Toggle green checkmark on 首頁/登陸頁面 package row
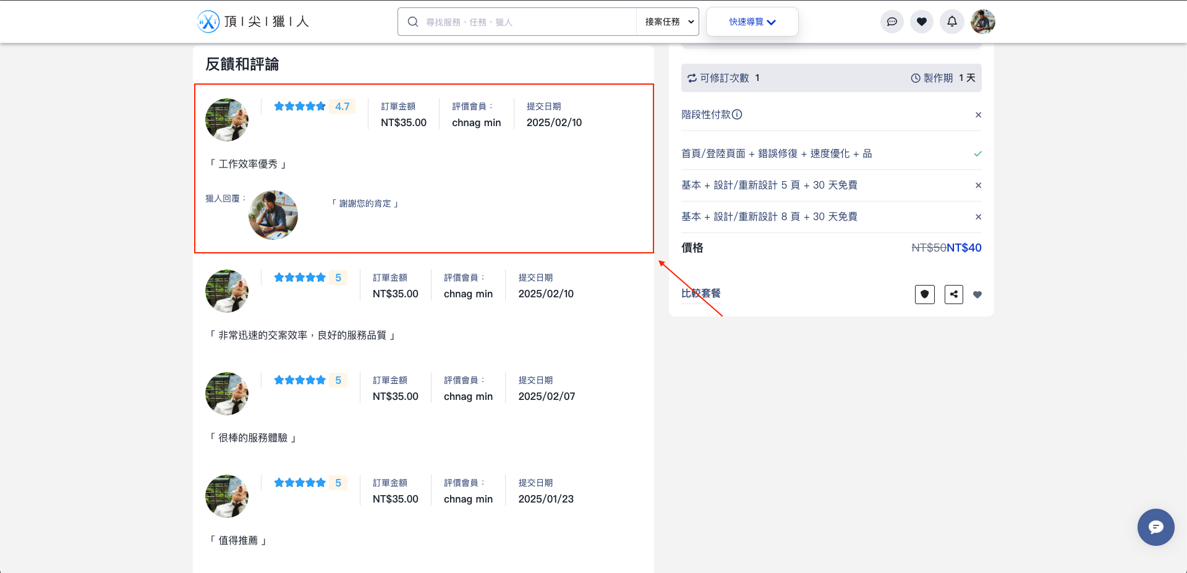Viewport: 1187px width, 573px height. 977,153
